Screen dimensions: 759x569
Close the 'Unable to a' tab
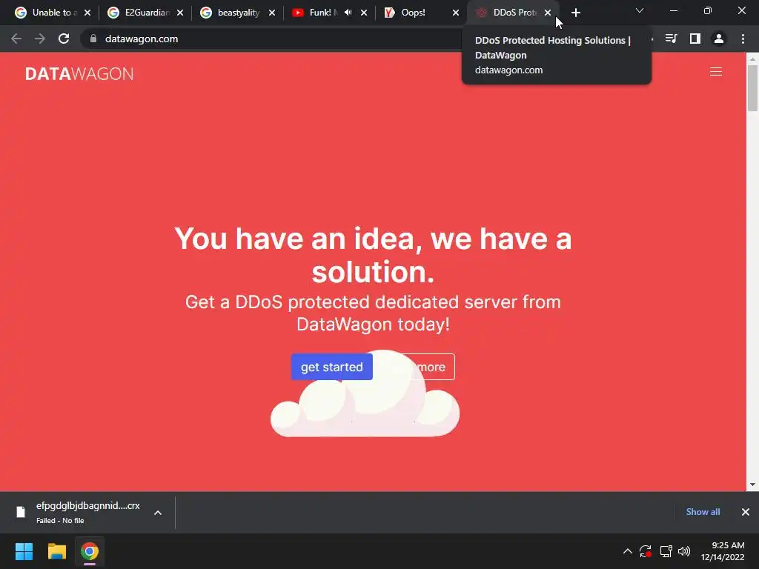pyautogui.click(x=87, y=13)
